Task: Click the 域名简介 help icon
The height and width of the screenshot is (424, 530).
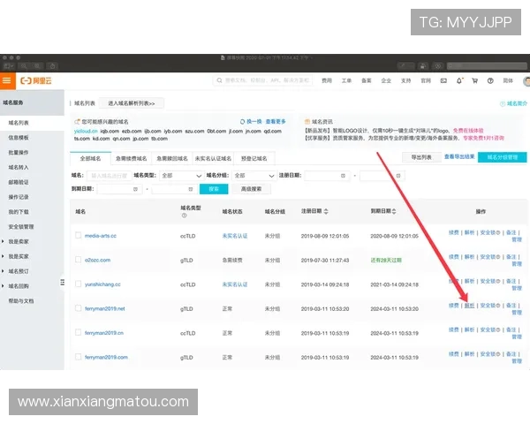Action: [503, 104]
